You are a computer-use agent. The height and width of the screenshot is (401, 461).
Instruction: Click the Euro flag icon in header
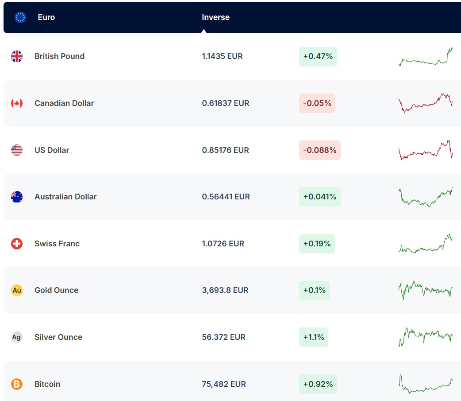(20, 17)
